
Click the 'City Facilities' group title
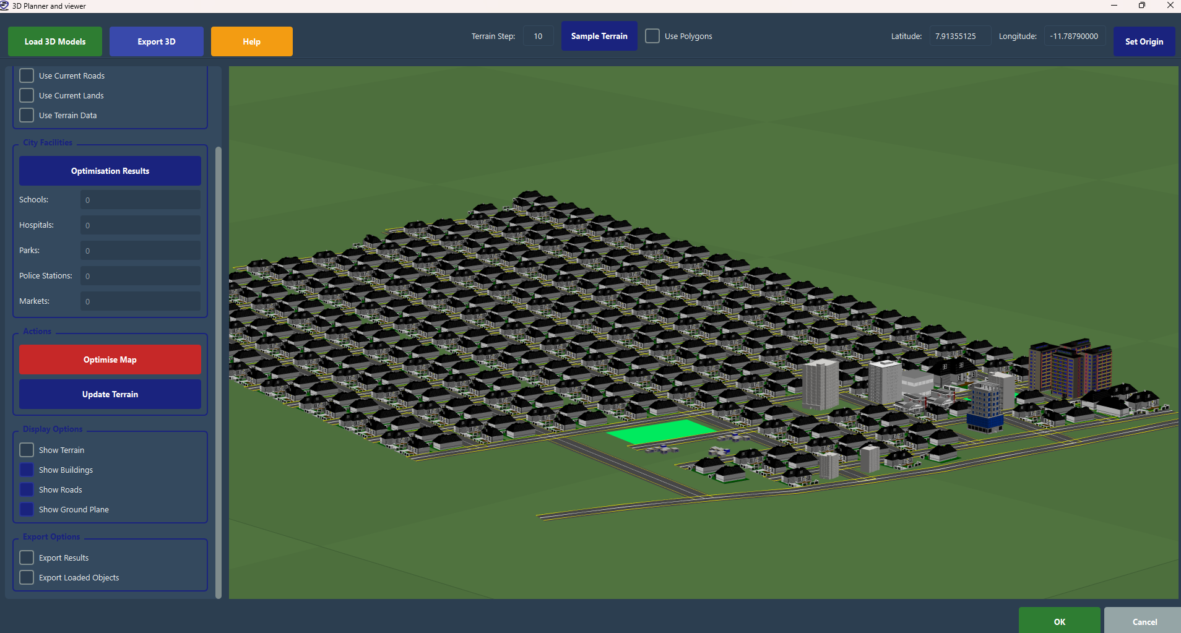pos(48,142)
